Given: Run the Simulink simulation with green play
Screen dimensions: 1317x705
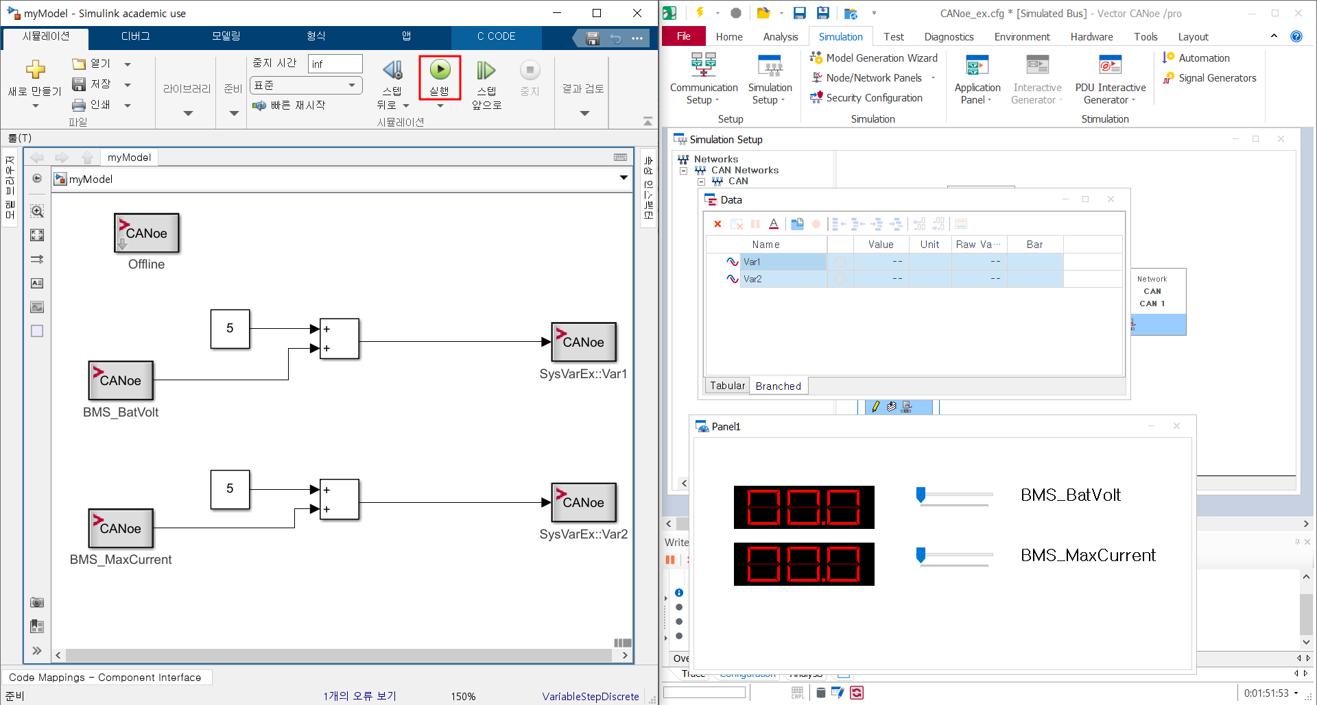Looking at the screenshot, I should pyautogui.click(x=440, y=70).
